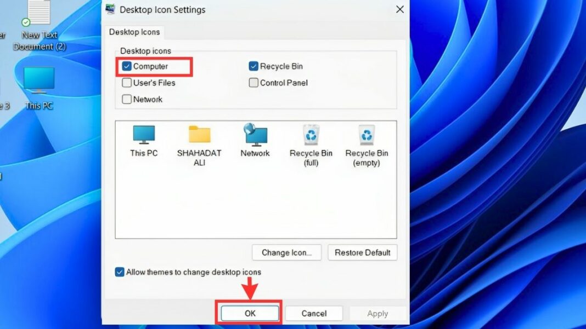Uncheck the Recycle Bin checkbox
This screenshot has width=586, height=329.
(253, 66)
